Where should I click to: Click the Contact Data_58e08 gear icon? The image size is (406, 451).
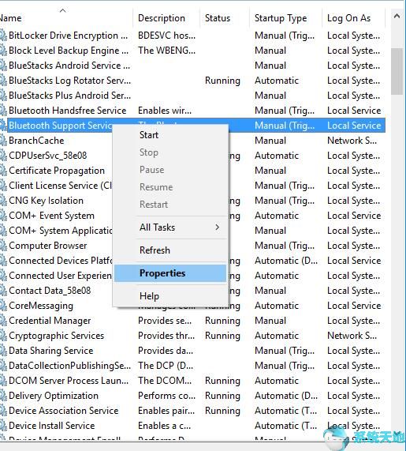coord(3,291)
